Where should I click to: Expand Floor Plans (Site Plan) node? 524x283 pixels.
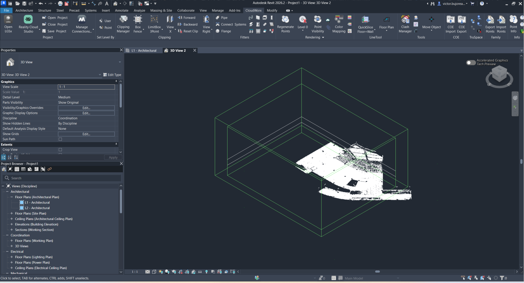click(11, 213)
